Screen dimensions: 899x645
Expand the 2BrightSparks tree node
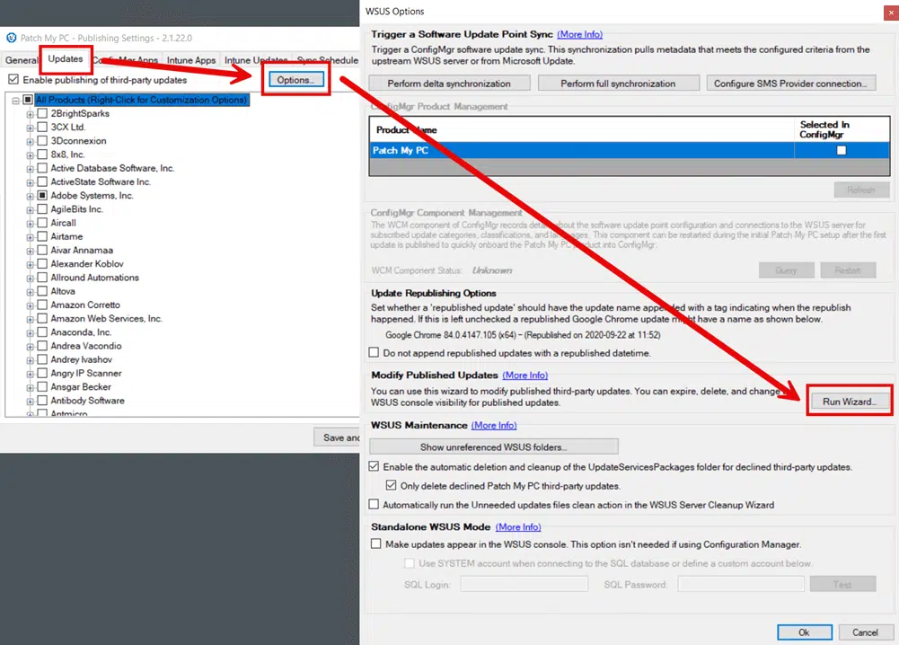(31, 114)
